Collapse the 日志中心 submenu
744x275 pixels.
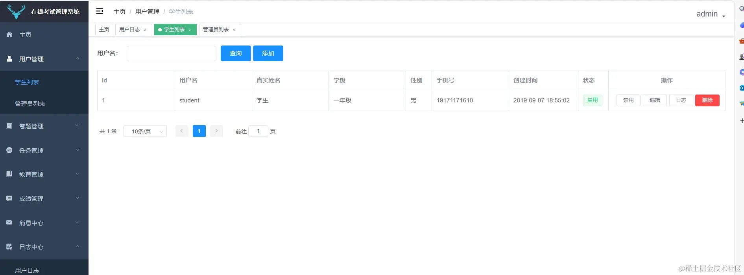coord(78,246)
